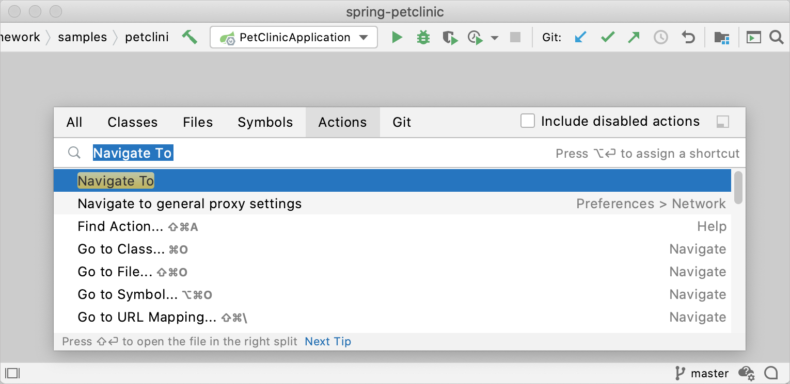Open the master Git branch widget
Viewport: 790px width, 384px height.
(x=702, y=373)
